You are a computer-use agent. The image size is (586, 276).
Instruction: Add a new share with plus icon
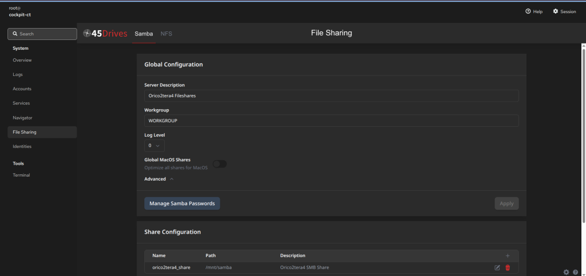507,255
